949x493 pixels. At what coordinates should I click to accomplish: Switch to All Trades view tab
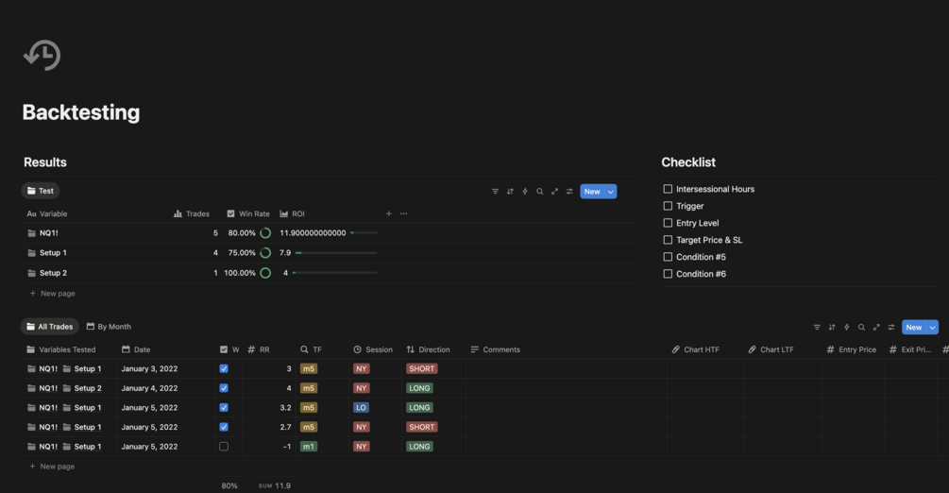(50, 327)
